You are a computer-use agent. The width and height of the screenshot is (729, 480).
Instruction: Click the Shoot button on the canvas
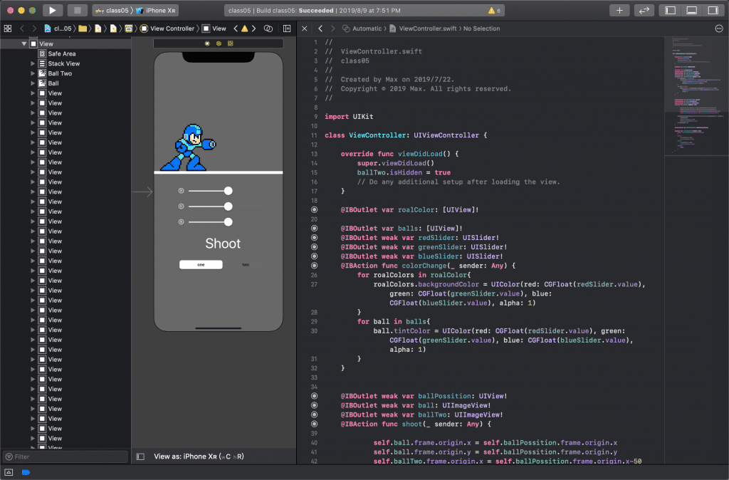pos(223,244)
